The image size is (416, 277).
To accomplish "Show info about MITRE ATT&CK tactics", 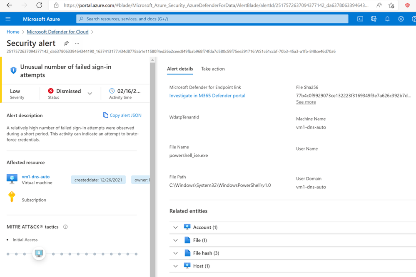I will pos(65,227).
